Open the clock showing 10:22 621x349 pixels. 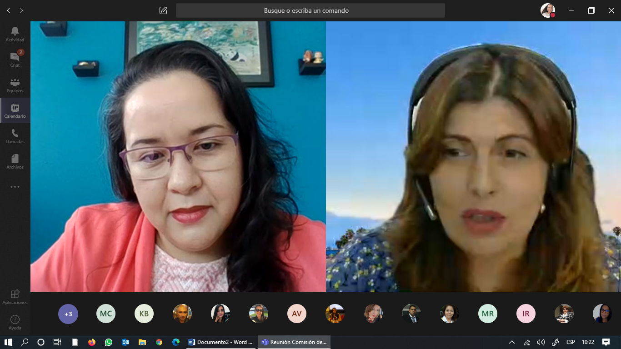(588, 342)
